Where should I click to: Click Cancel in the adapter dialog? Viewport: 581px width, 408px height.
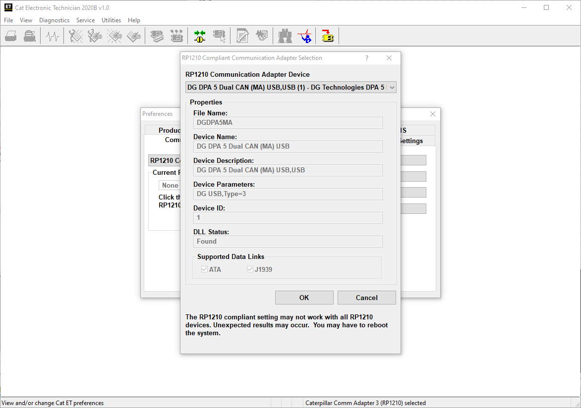pyautogui.click(x=366, y=298)
